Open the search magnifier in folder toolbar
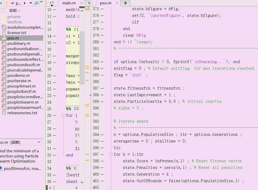Image resolution: width=258 pixels, height=190 pixels. [36, 3]
